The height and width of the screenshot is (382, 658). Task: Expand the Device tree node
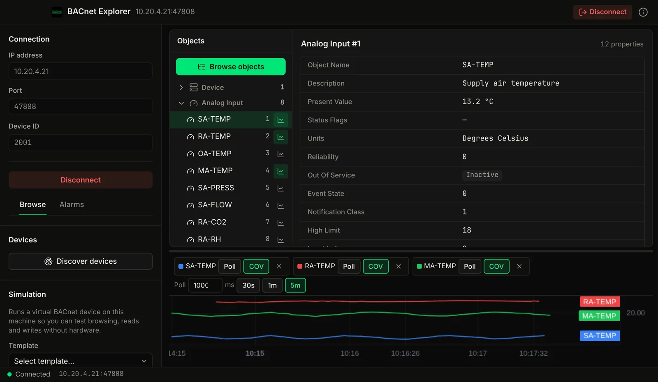point(181,87)
